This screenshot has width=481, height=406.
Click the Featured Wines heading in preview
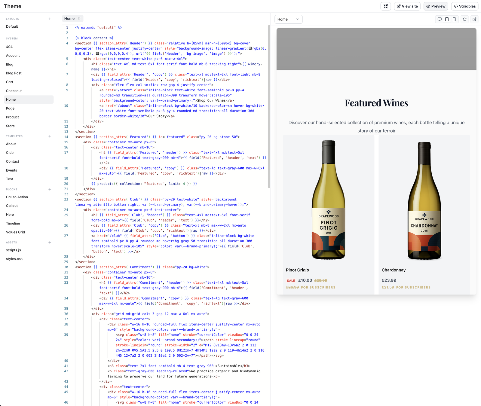click(x=376, y=103)
